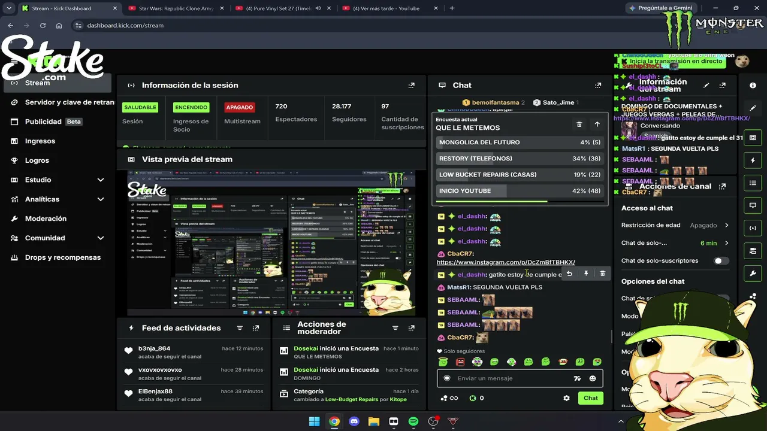Image resolution: width=767 pixels, height=431 pixels.
Task: Show hidden system tray icons
Action: [621, 421]
